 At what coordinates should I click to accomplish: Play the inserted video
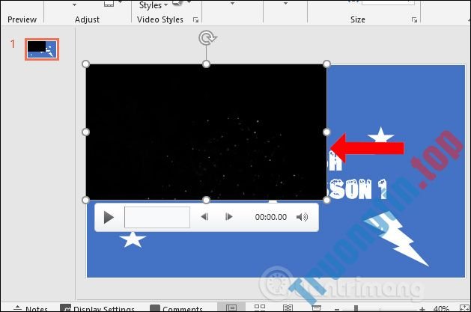tap(109, 217)
